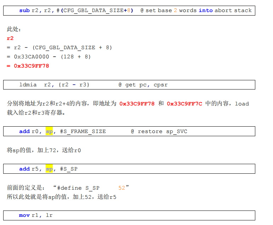The image size is (273, 225).
Task: Click the orange value '52'
Action: (x=122, y=188)
